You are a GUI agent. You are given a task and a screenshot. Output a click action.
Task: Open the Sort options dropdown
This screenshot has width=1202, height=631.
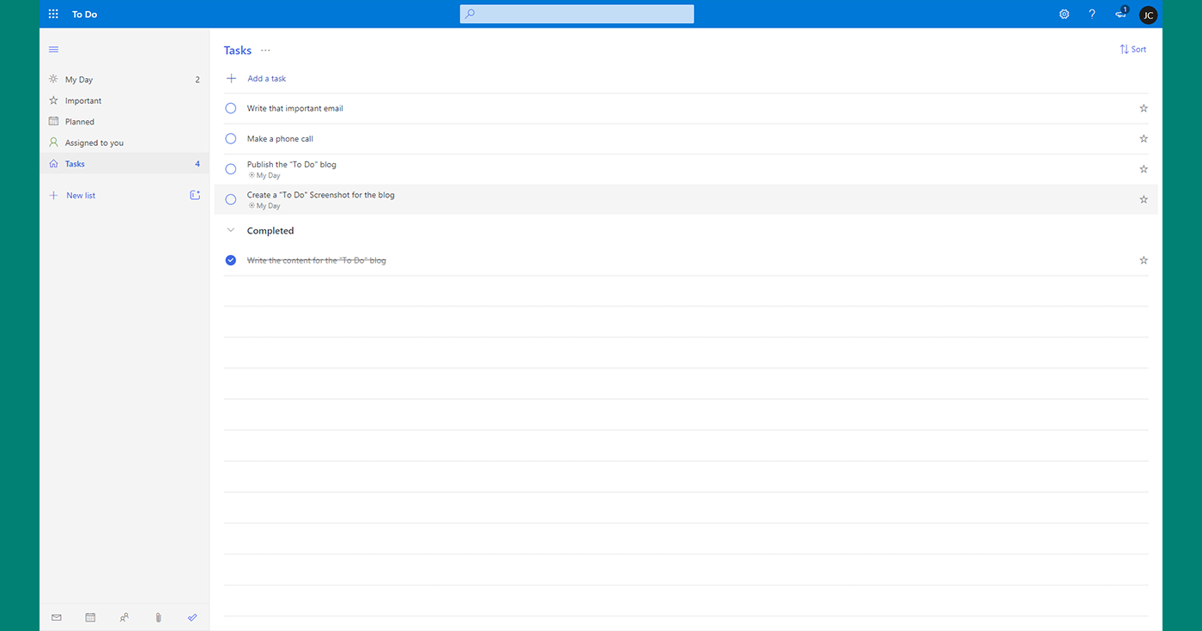click(1132, 49)
